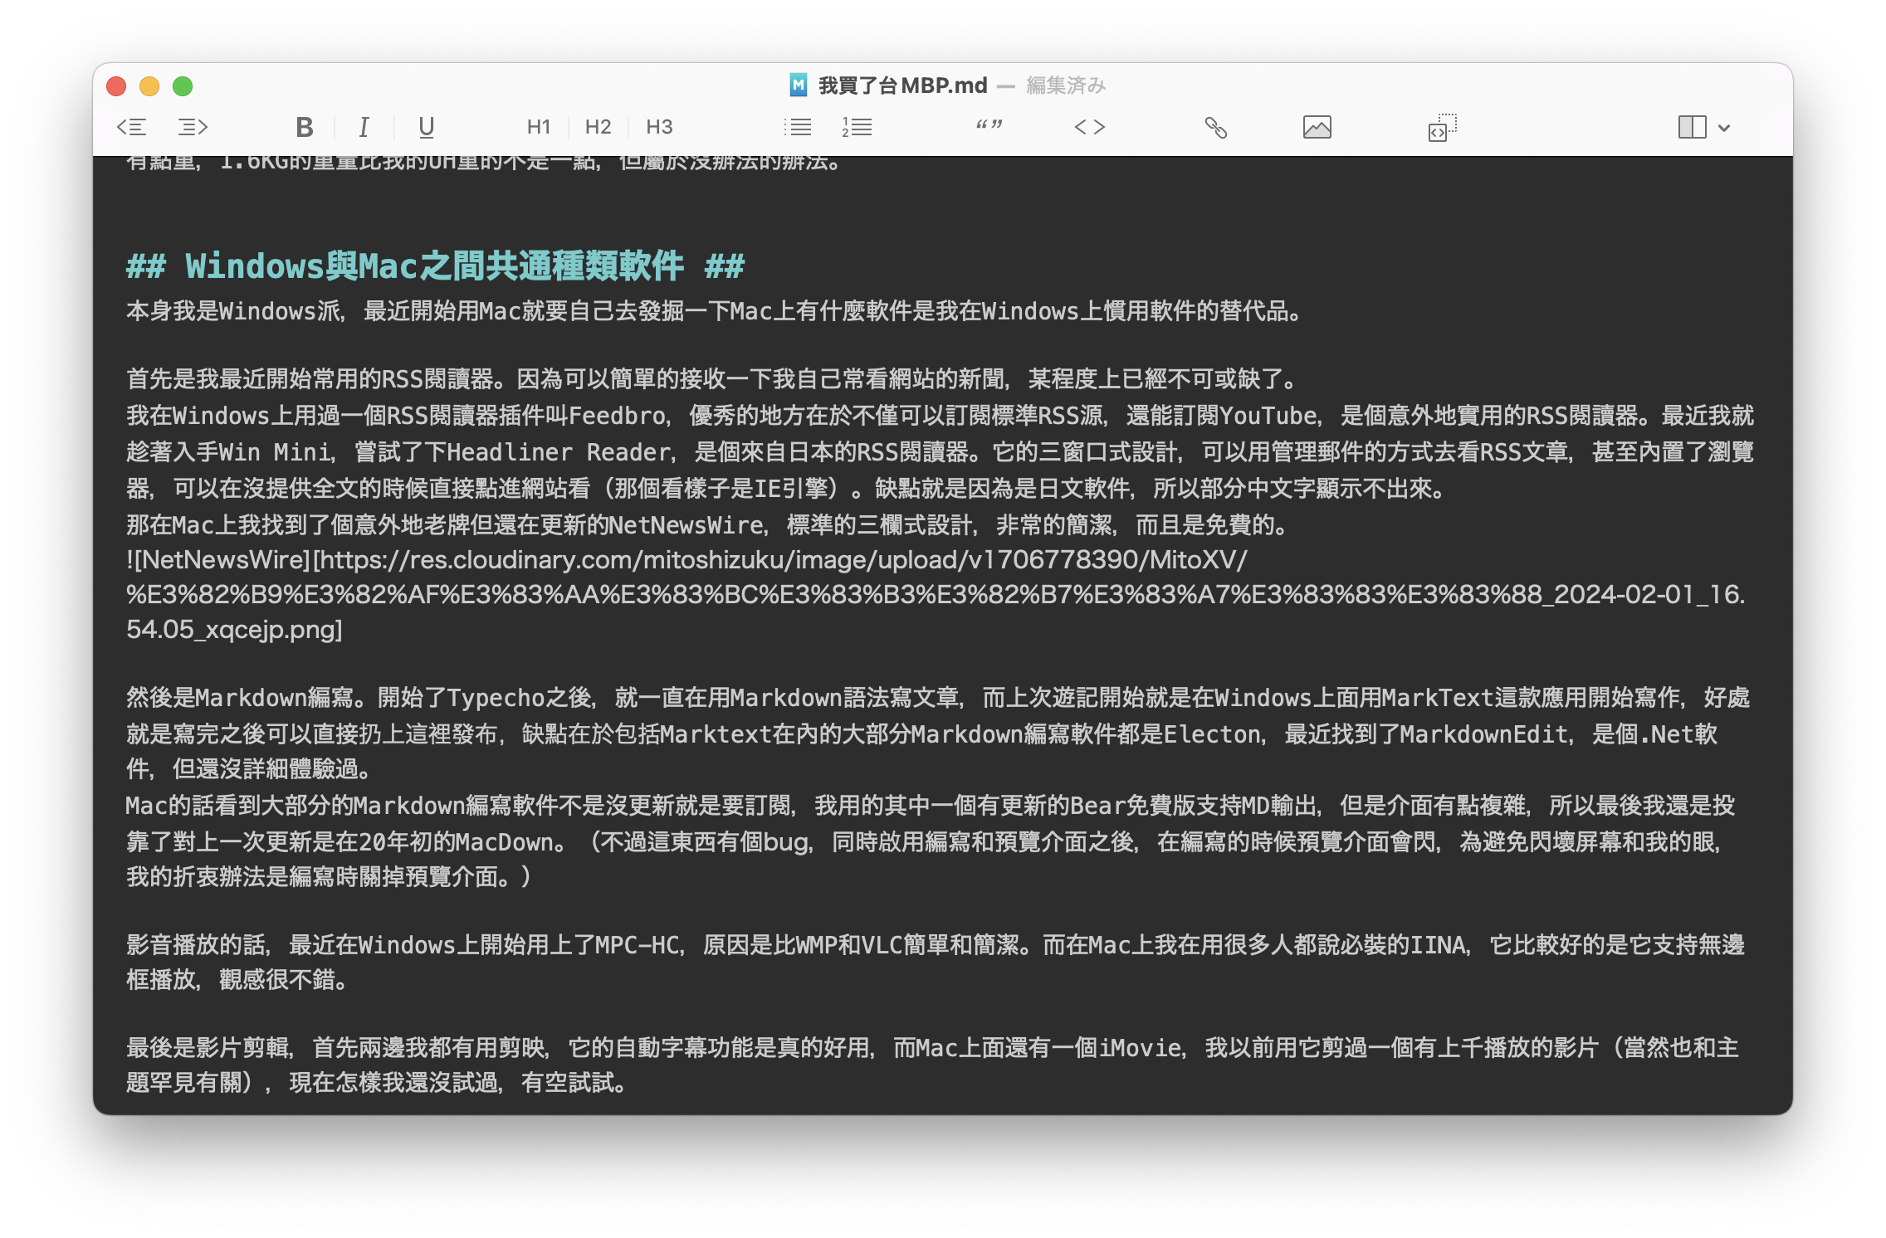Click the heading Windows與Mac之間共通種類軟件
This screenshot has height=1238, width=1886.
pyautogui.click(x=435, y=266)
